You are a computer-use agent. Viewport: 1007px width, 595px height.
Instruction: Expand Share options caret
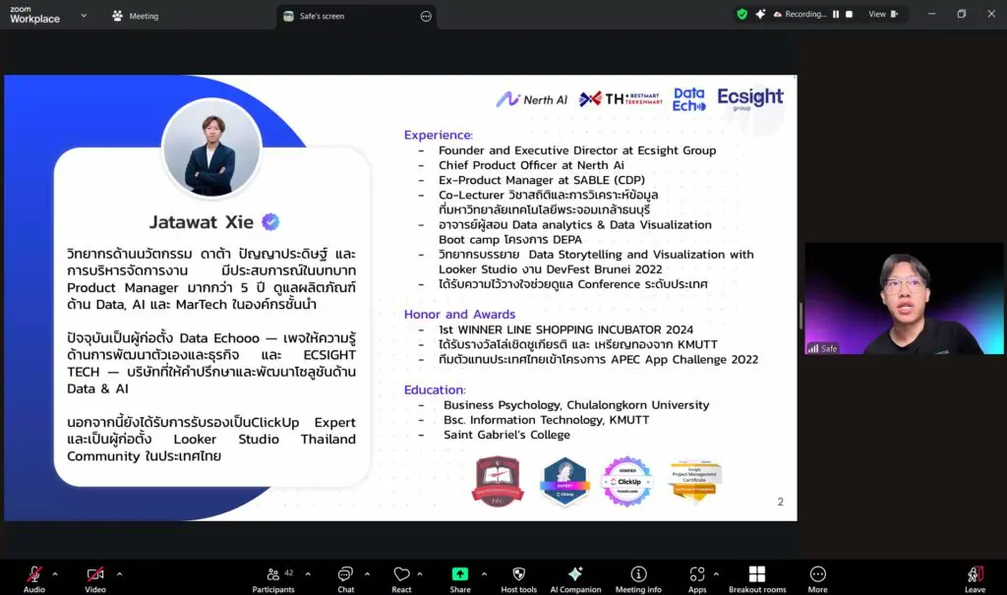(484, 573)
